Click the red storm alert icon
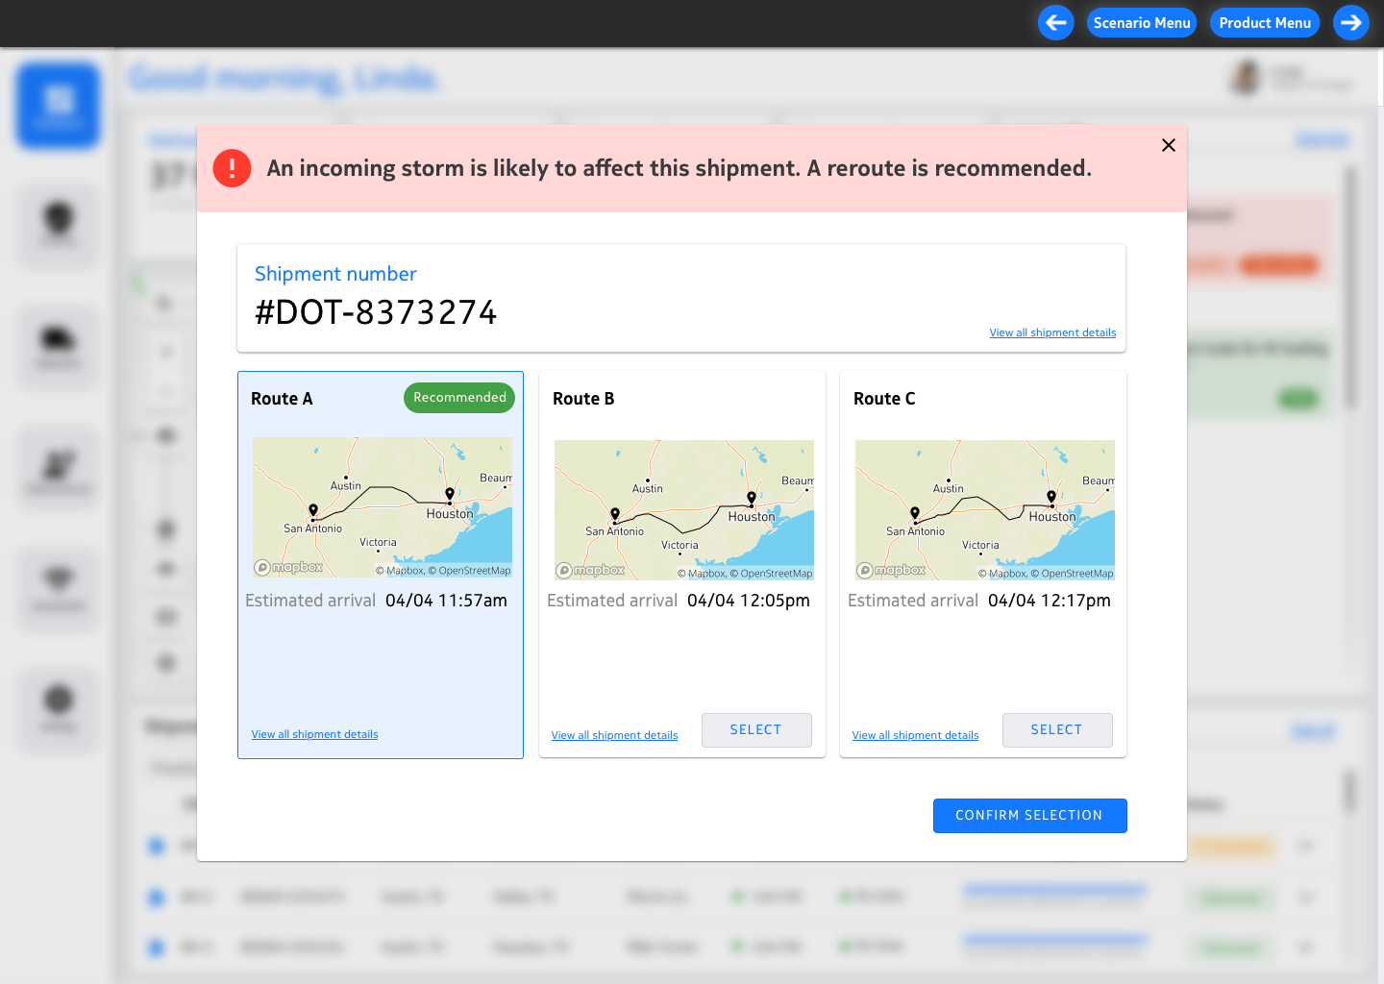The width and height of the screenshot is (1384, 984). tap(232, 168)
